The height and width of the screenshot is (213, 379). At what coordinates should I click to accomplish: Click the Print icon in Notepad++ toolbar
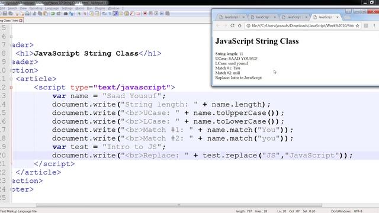point(27,14)
